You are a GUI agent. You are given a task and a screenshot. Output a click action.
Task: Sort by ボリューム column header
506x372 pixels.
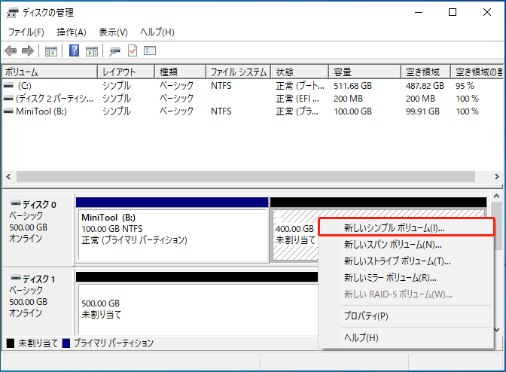pos(50,72)
